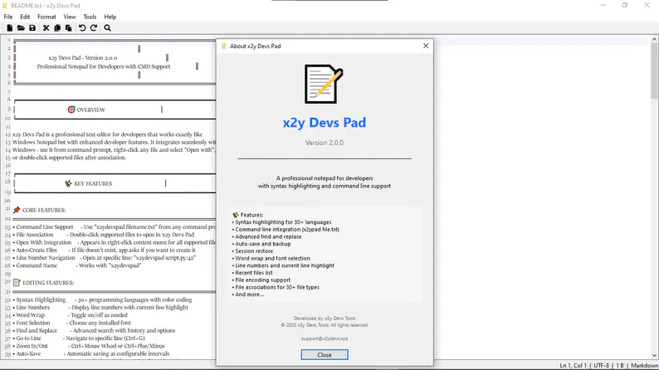The width and height of the screenshot is (659, 370).
Task: Click the Copy toolbar icon
Action: click(57, 27)
